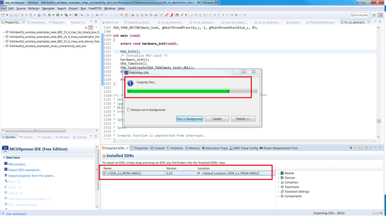This screenshot has height=216, width=386.
Task: Click the Run in Background button
Action: 190,119
